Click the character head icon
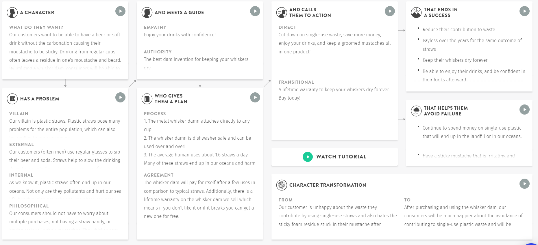 pyautogui.click(x=12, y=13)
